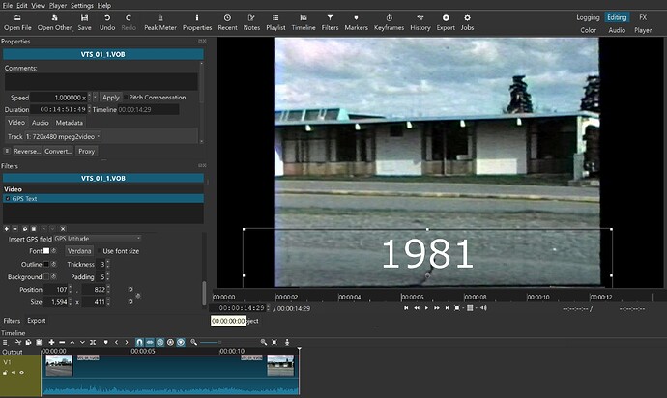667x398 pixels.
Task: Open the History panel
Action: point(420,22)
